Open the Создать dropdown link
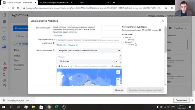Viewport: 195px width, 110px height. [x=73, y=45]
